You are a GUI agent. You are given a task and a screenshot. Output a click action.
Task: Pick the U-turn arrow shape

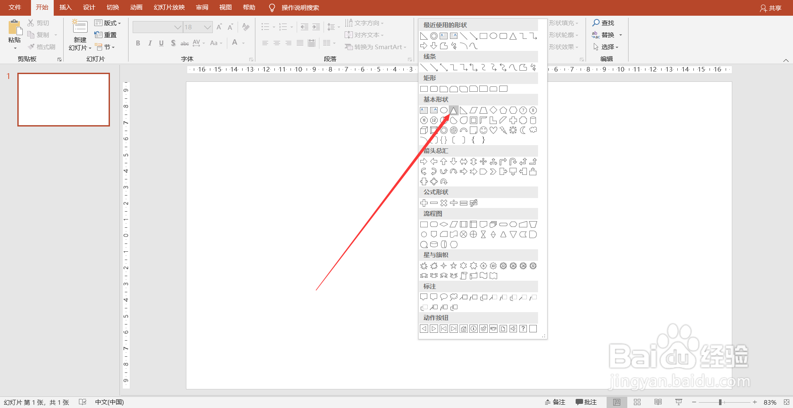[513, 162]
